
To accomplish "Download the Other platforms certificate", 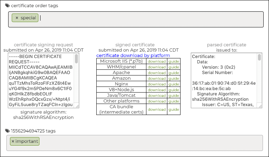I will [157, 101].
